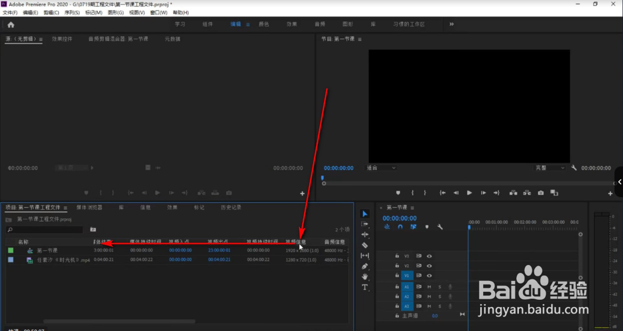This screenshot has width=623, height=331.
Task: Click the Lift button in the Program monitor
Action: click(x=513, y=193)
